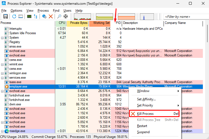This screenshot has width=209, height=139.
Task: Click the Filter by name input field
Action: coord(186,17)
